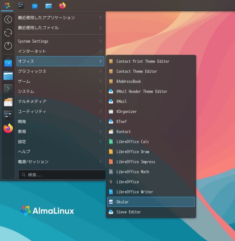This screenshot has width=235, height=241.
Task: Launch Discover store from the top panel
Action: [x=35, y=6]
